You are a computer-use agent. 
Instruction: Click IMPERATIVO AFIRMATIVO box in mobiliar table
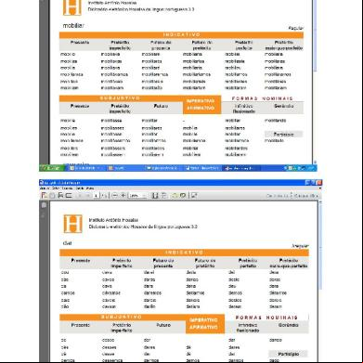[201, 105]
